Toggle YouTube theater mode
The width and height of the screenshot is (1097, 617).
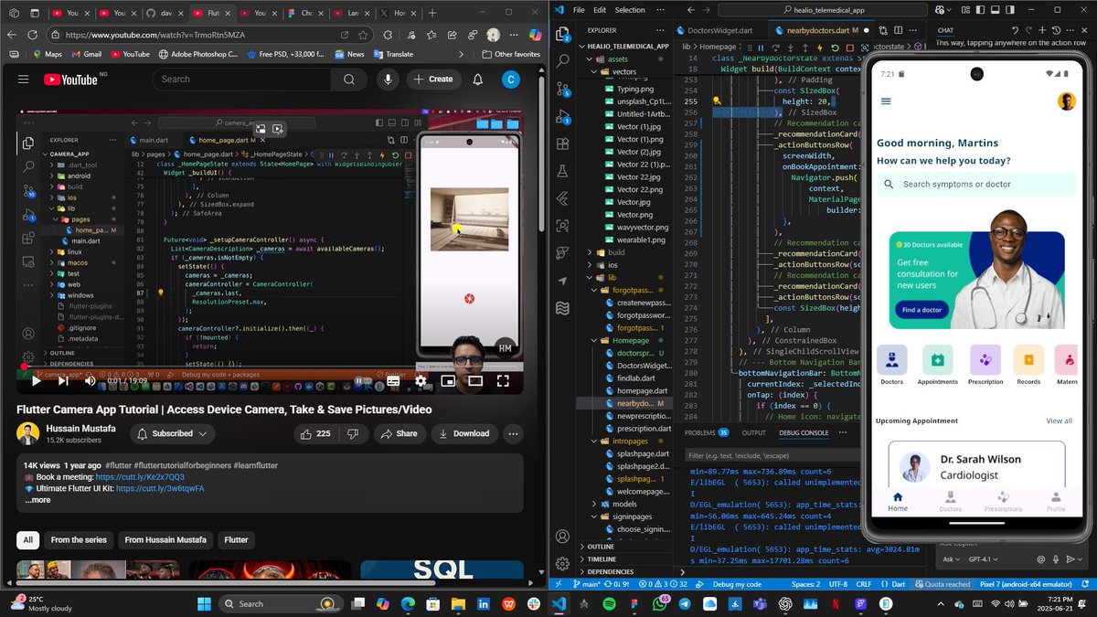tap(475, 380)
